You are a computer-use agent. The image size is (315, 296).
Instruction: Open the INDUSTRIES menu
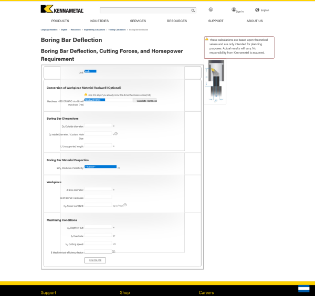coord(99,21)
